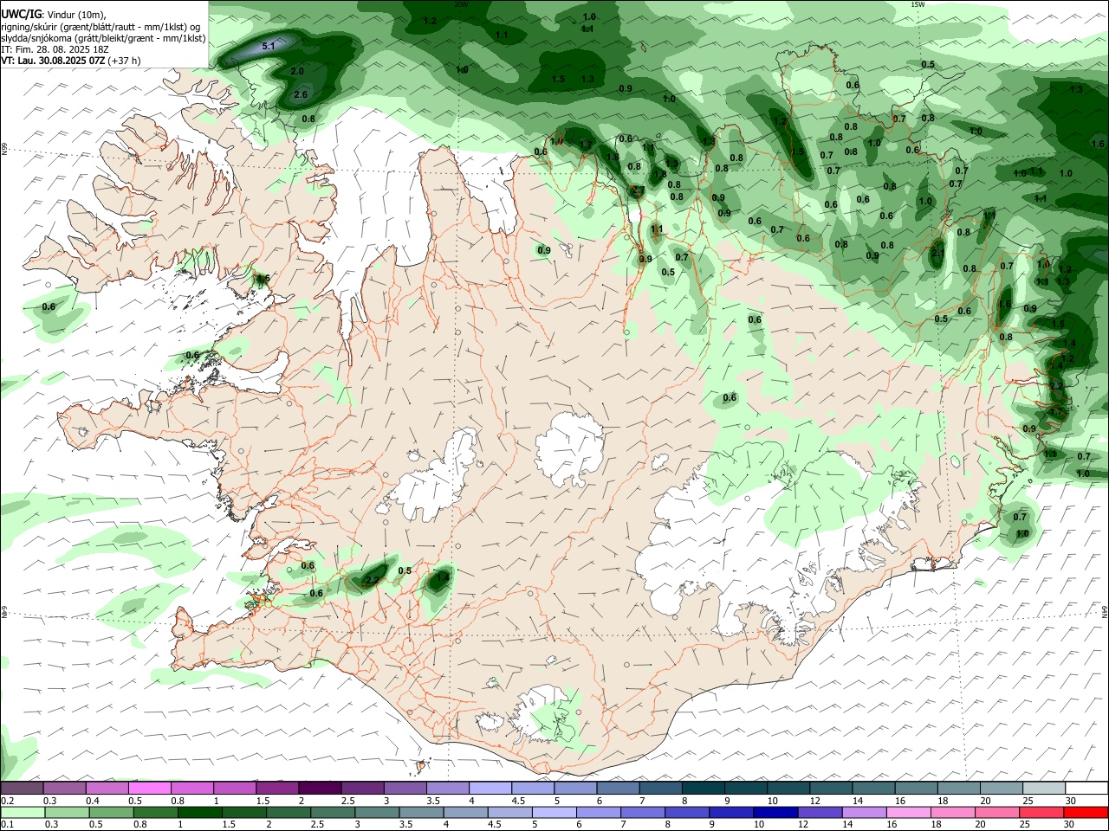1109x831 pixels.
Task: Click the rain legend swatch labeled 2.5
Action: (x=332, y=812)
